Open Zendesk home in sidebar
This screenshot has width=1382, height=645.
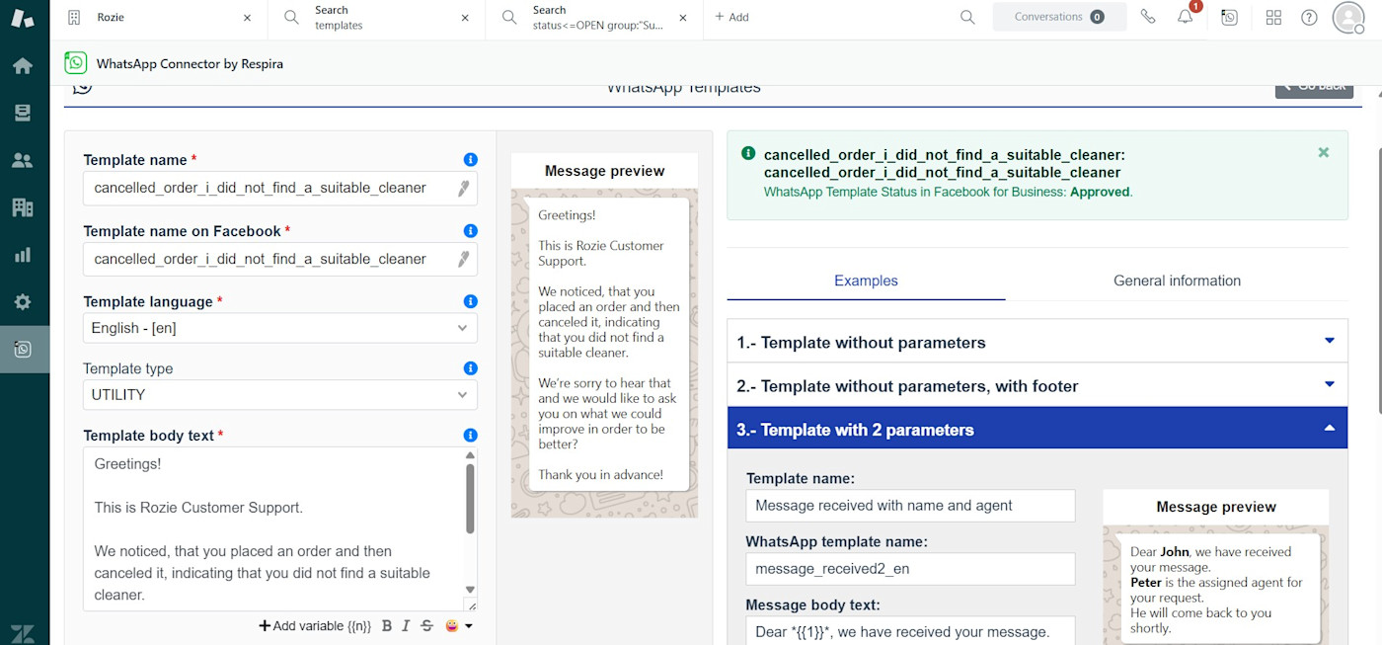22,66
